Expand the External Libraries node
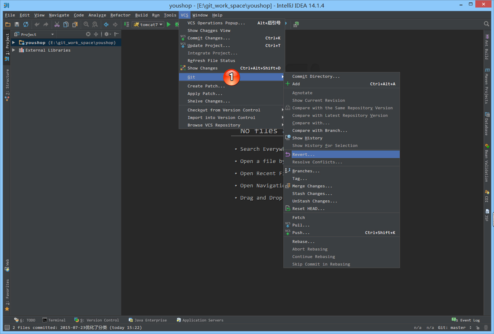 [x=14, y=50]
